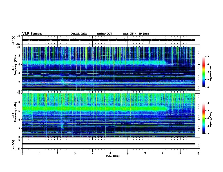Click the -4 tick on ch.2 colorbar

(208, 110)
